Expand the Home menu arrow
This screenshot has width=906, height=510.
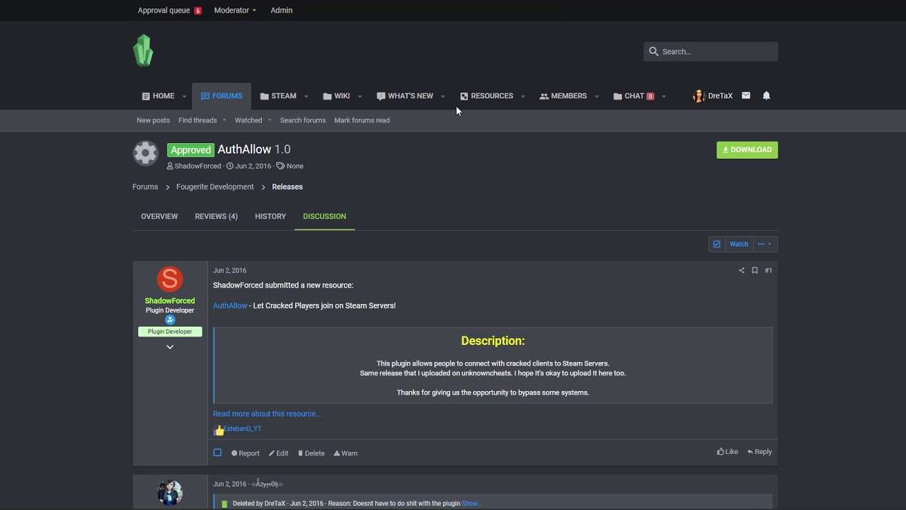(184, 96)
